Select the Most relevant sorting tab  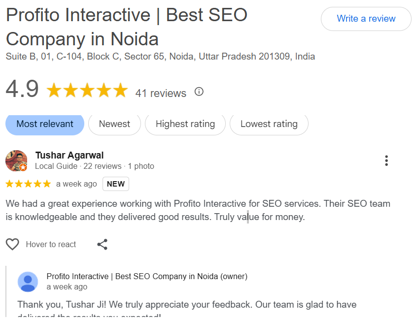click(44, 124)
